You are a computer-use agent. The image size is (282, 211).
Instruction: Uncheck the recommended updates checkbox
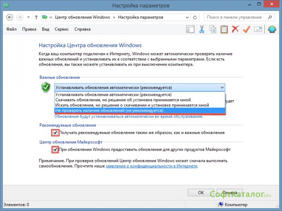click(x=55, y=133)
